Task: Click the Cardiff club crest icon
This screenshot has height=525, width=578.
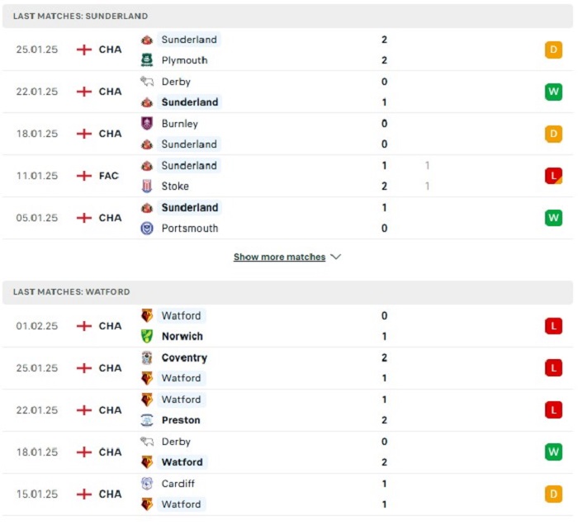Action: 147,484
